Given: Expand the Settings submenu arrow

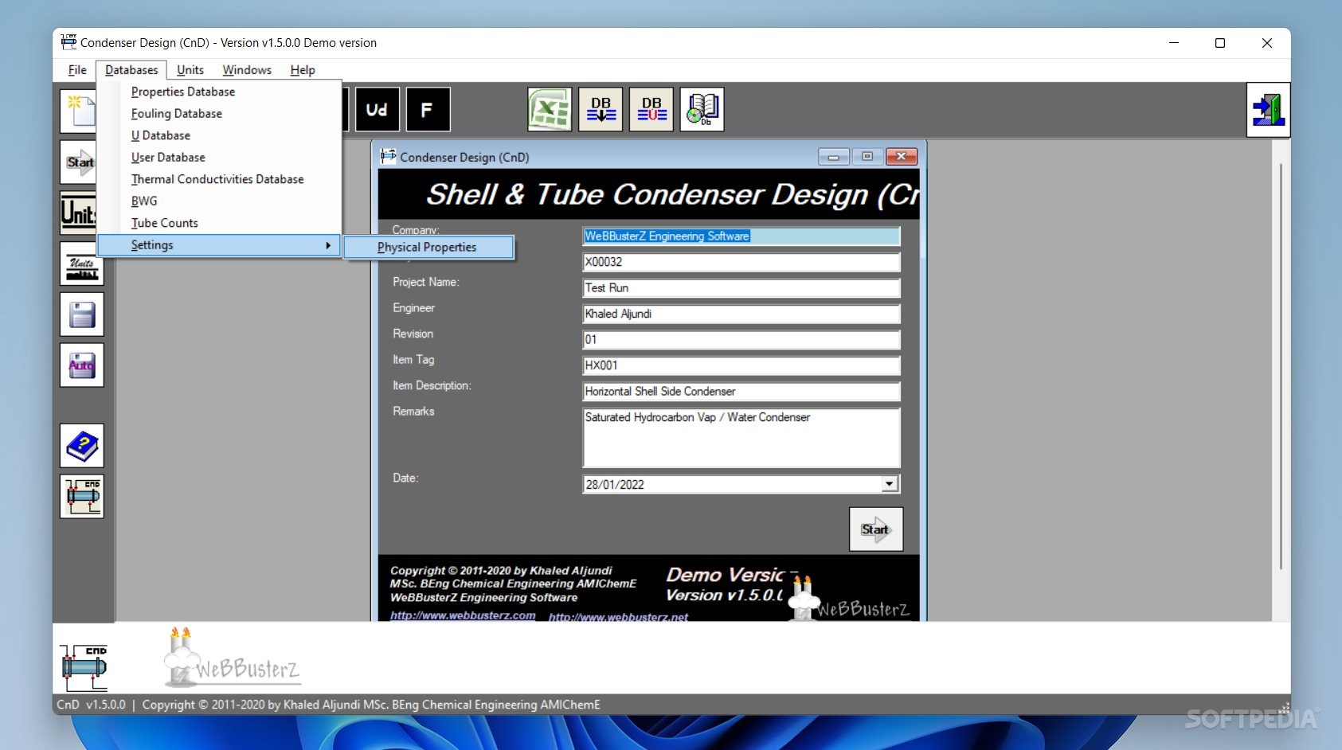Looking at the screenshot, I should click(327, 245).
